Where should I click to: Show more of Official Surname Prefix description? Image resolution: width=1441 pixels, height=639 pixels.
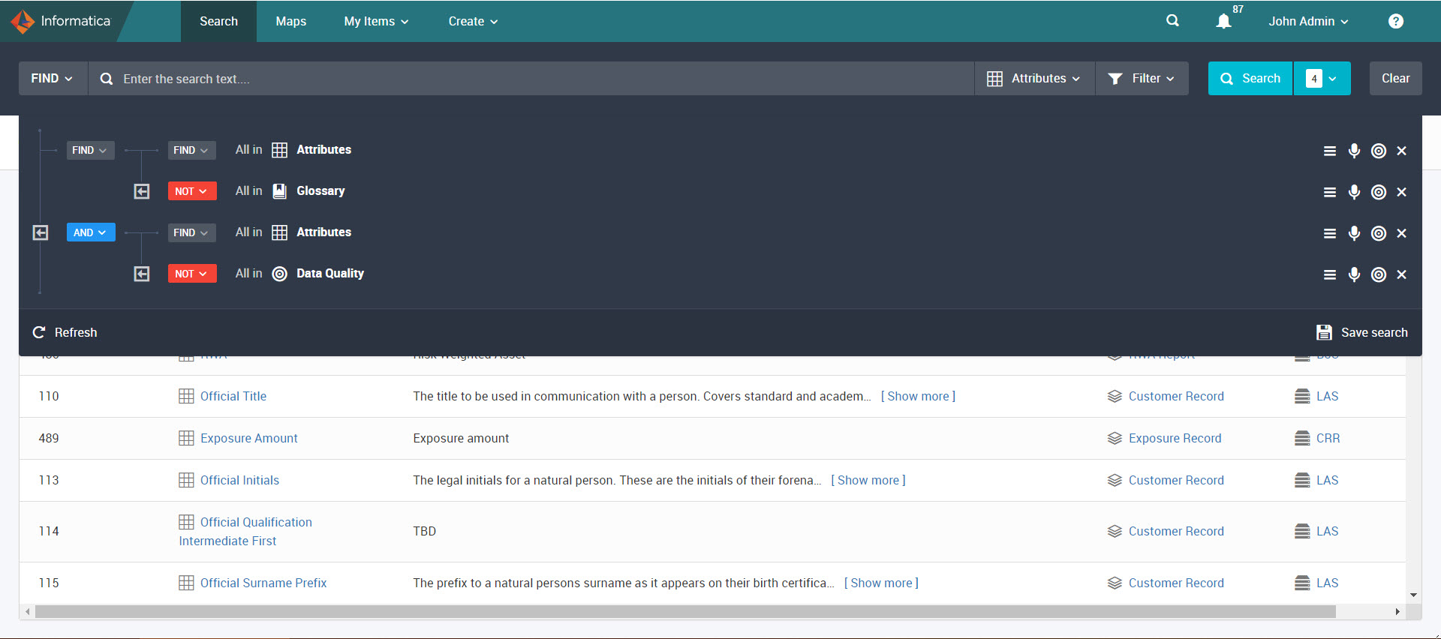tap(881, 583)
